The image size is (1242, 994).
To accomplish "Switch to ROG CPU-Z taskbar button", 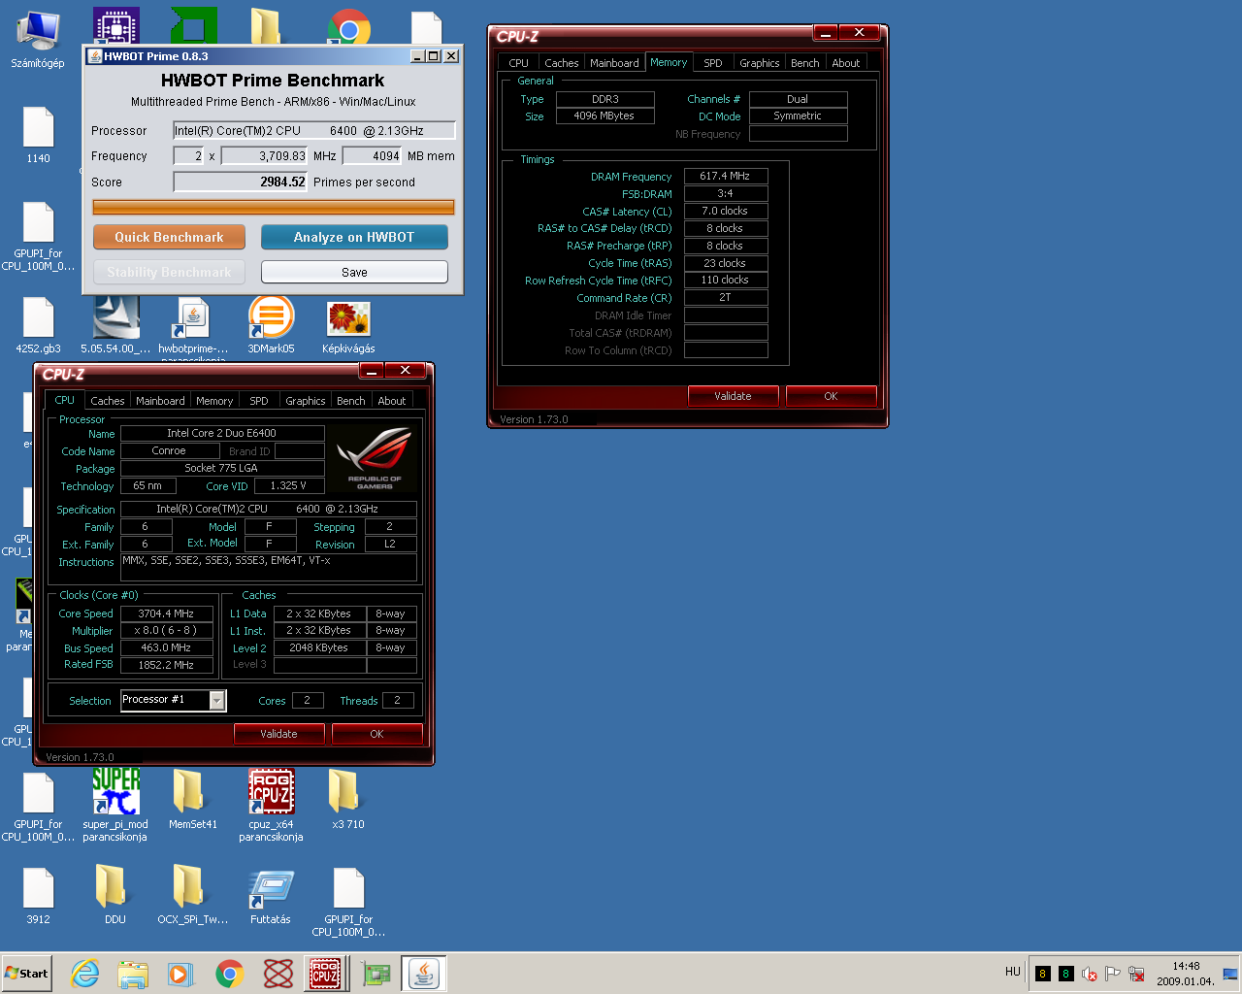I will click(x=325, y=974).
